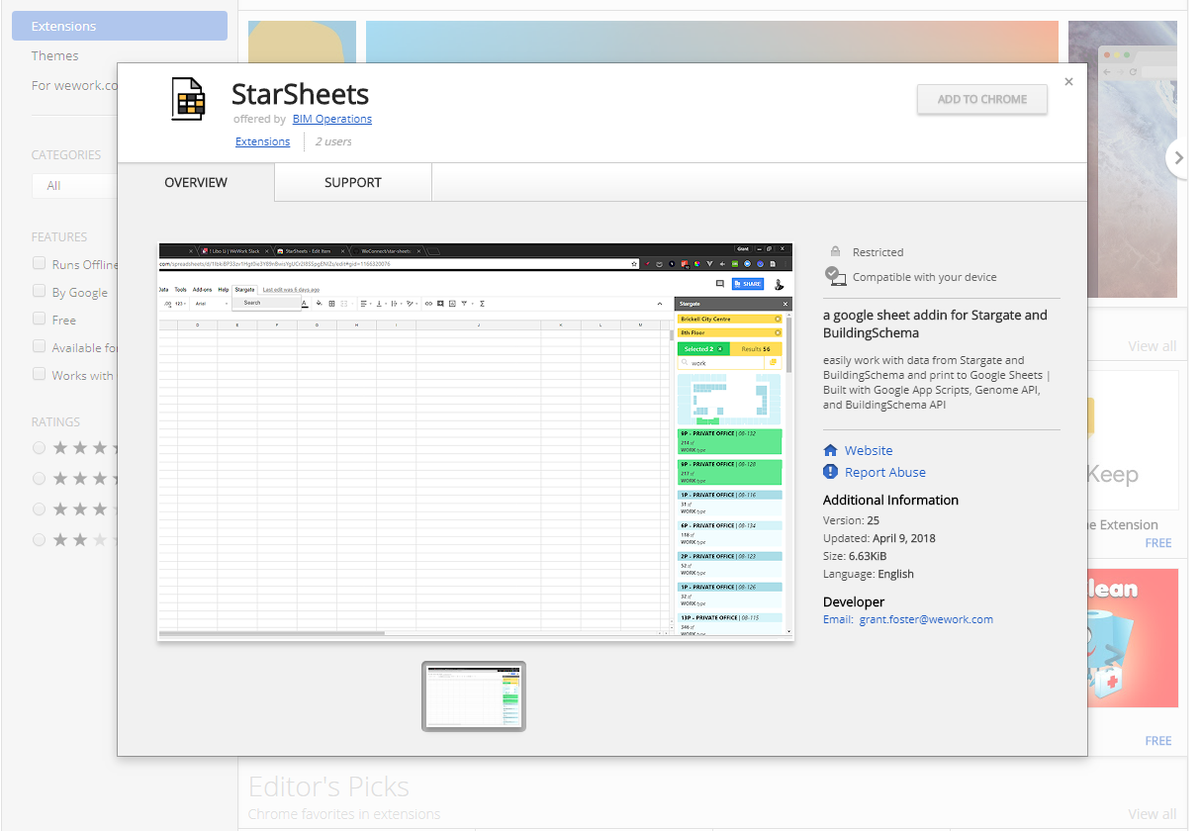
Task: Open the BIM Operations publisher link
Action: (x=331, y=119)
